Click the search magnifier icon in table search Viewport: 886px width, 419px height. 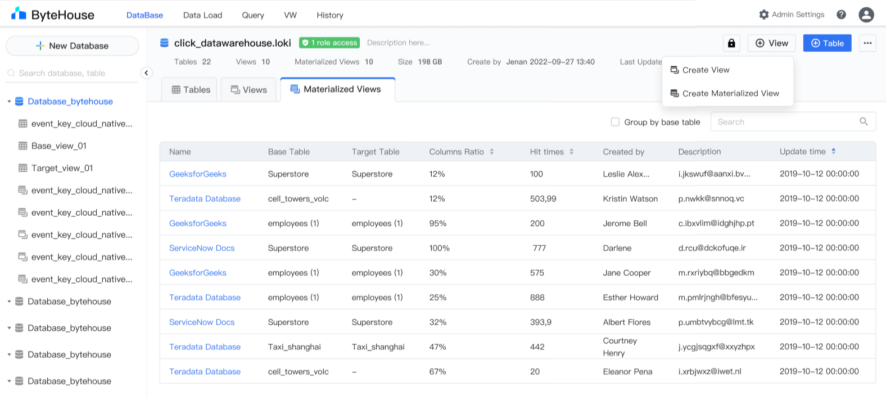point(864,122)
